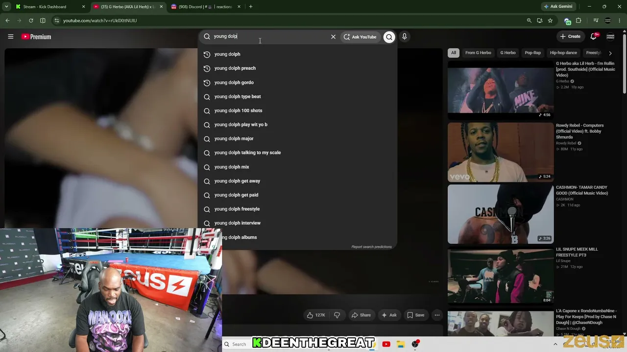Screen dimensions: 627x352
Task: Expand the Chrome tab search dropdown
Action: tap(7, 7)
